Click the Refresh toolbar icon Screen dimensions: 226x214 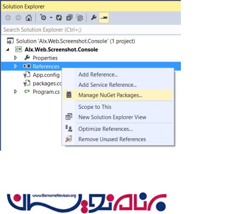tap(59, 18)
